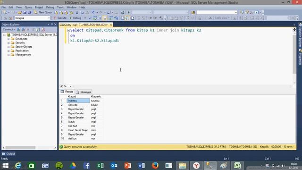Collapse the Select statement outline box

(68, 30)
